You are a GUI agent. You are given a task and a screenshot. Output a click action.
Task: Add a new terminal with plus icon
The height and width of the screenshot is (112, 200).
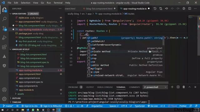point(172,87)
